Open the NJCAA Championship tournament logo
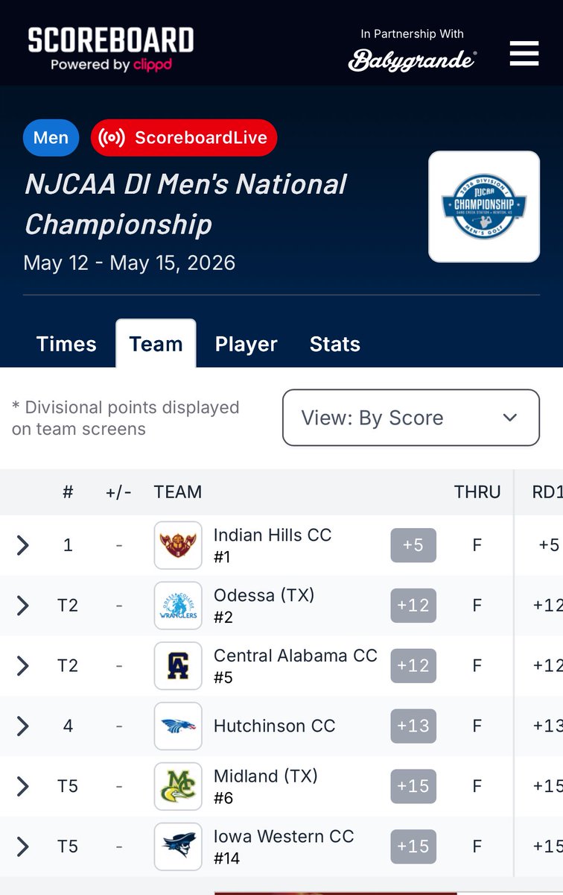The height and width of the screenshot is (895, 563). click(x=484, y=207)
